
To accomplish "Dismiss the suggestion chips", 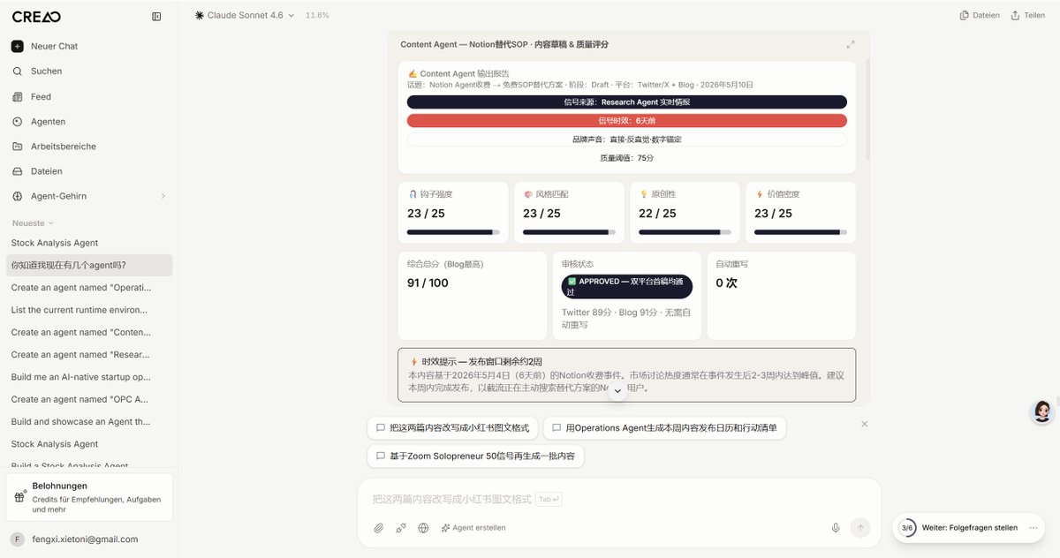I will pos(864,424).
